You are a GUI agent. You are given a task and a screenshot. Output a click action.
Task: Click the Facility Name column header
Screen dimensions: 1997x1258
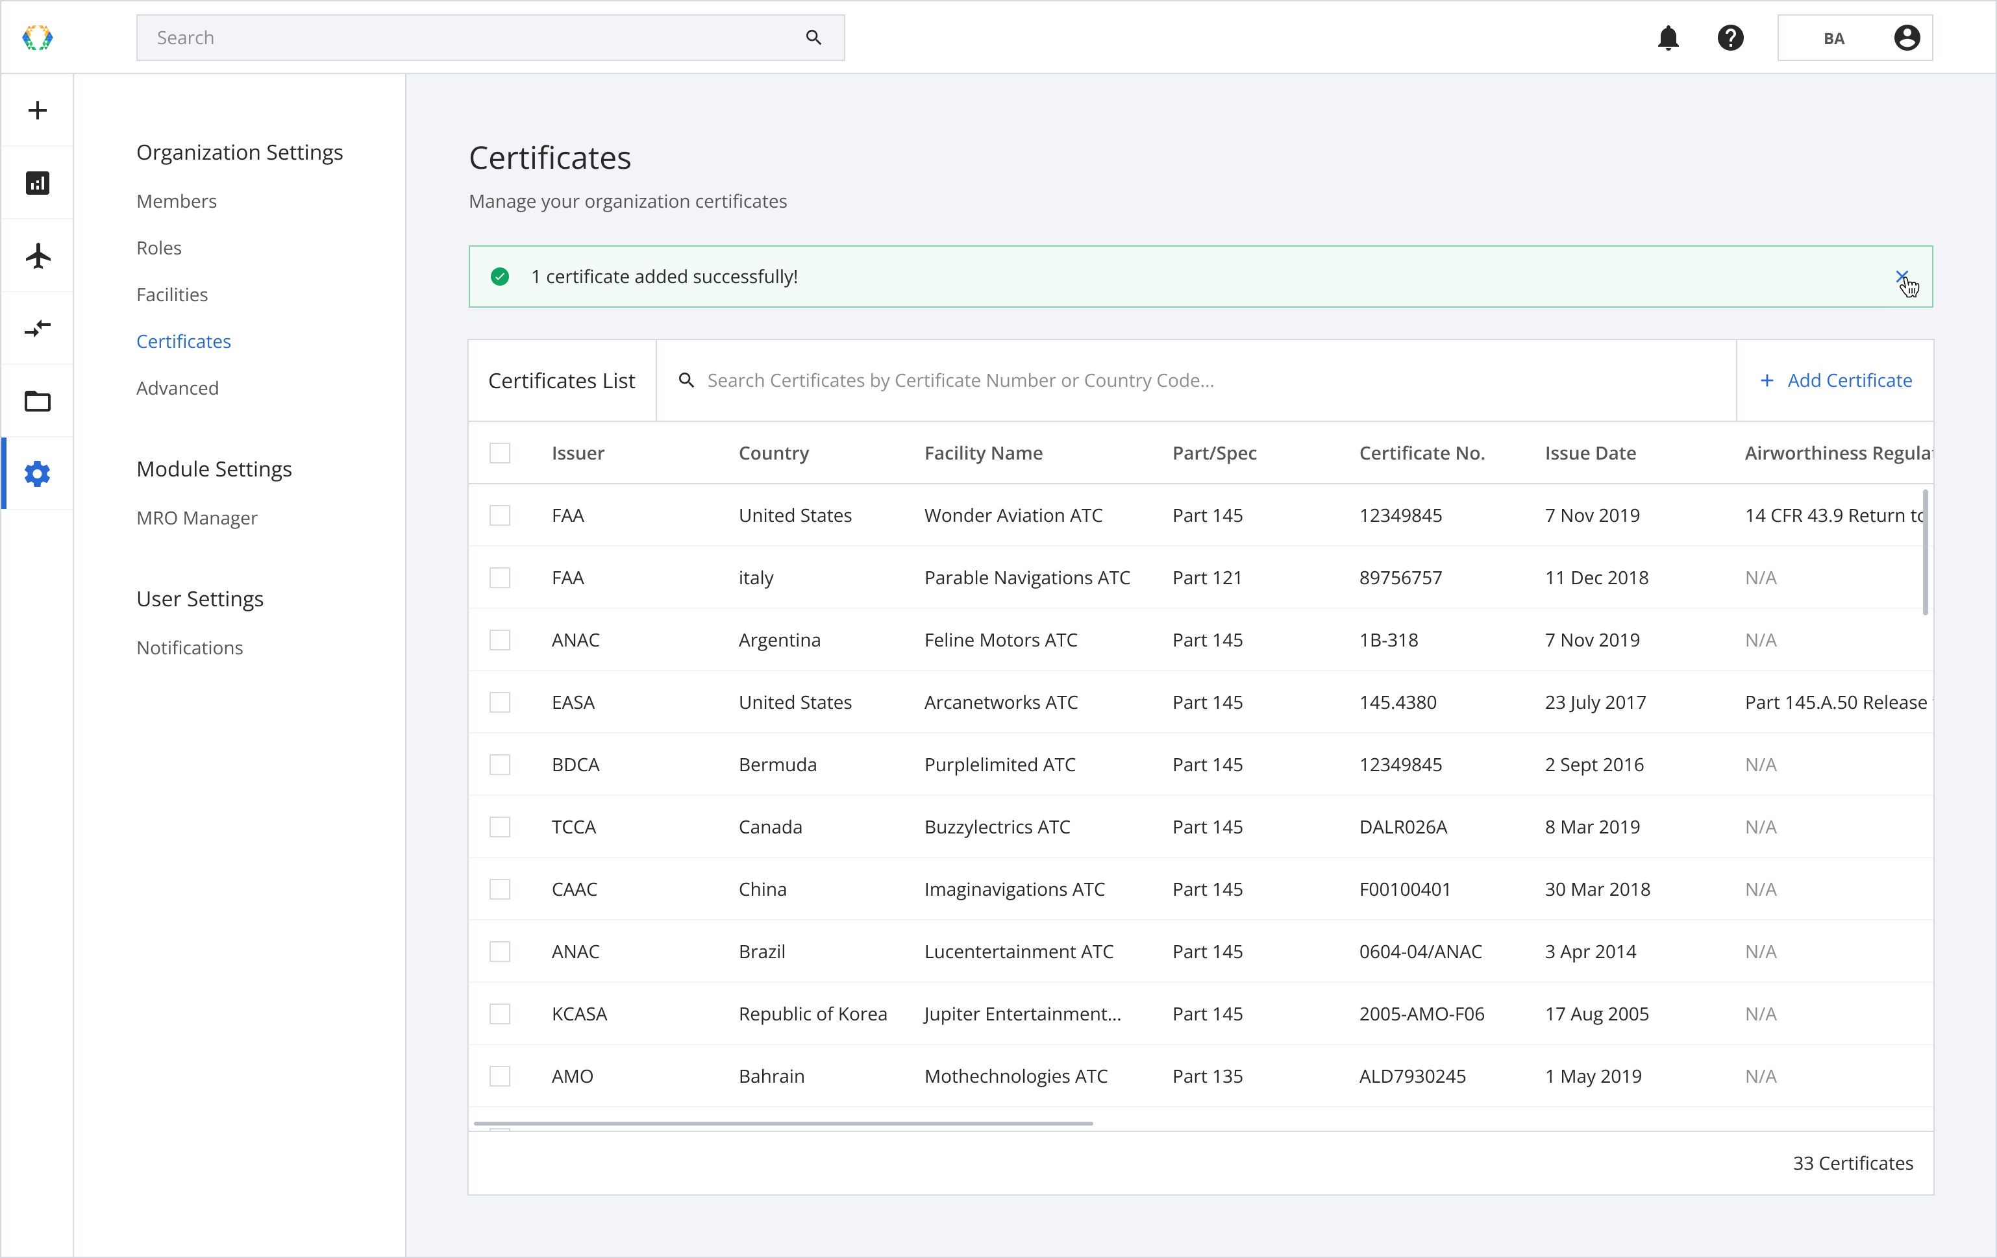984,453
